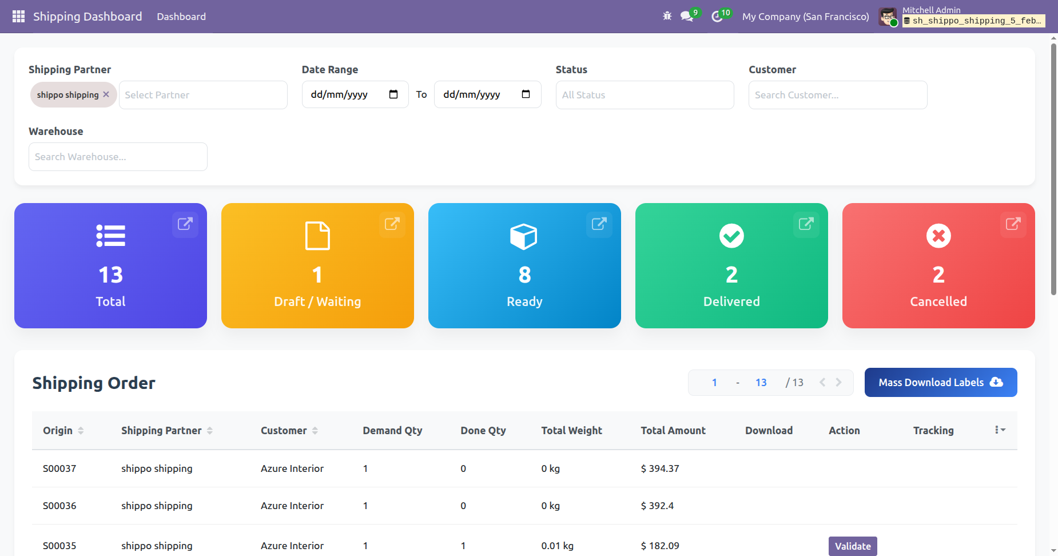The width and height of the screenshot is (1058, 556).
Task: Open the activities clock icon
Action: click(717, 17)
